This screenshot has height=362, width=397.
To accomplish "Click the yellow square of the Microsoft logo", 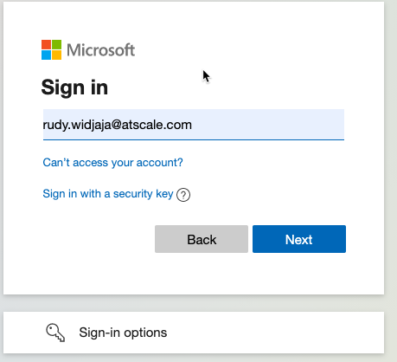I will click(x=57, y=55).
